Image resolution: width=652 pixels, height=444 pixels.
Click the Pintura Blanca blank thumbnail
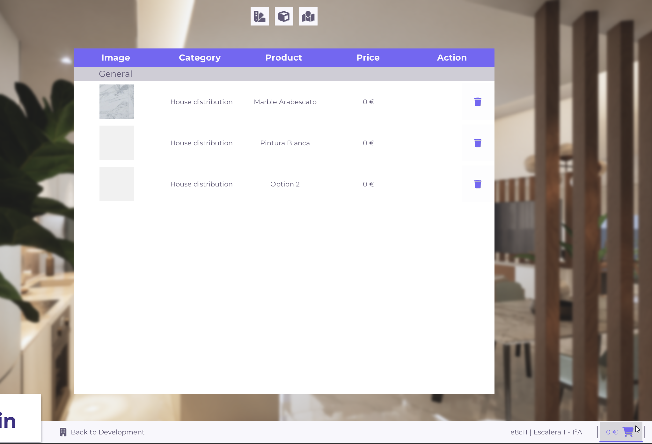117,143
